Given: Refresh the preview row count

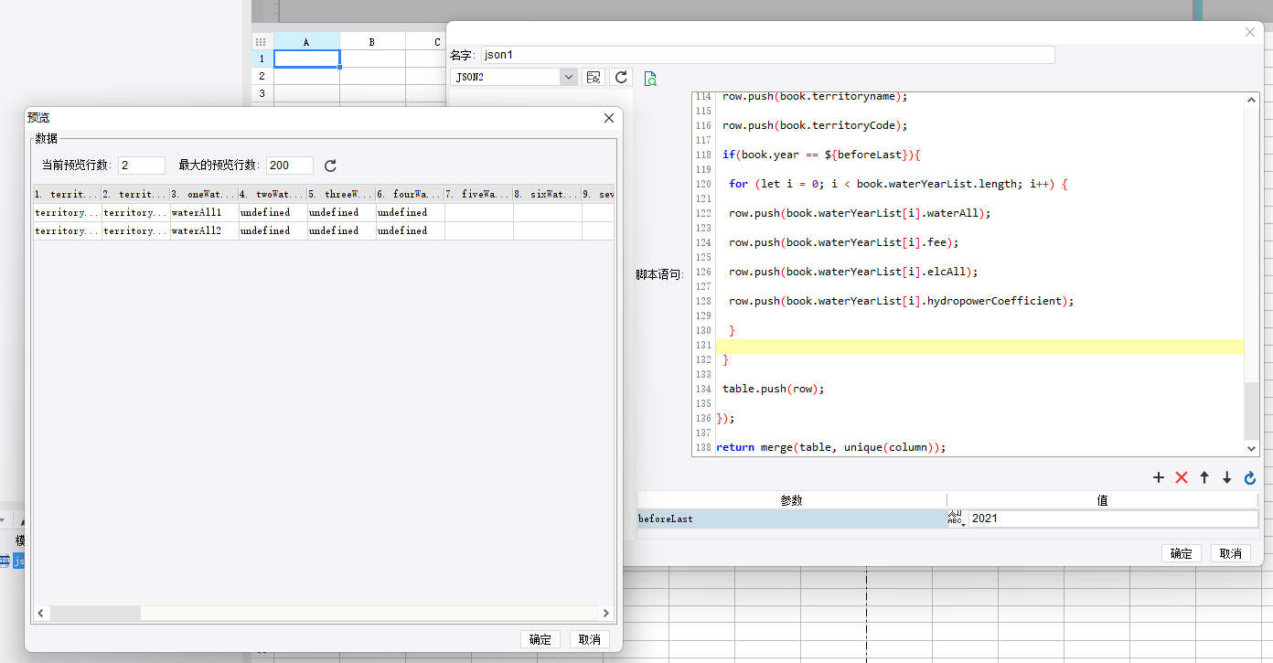Looking at the screenshot, I should (331, 166).
